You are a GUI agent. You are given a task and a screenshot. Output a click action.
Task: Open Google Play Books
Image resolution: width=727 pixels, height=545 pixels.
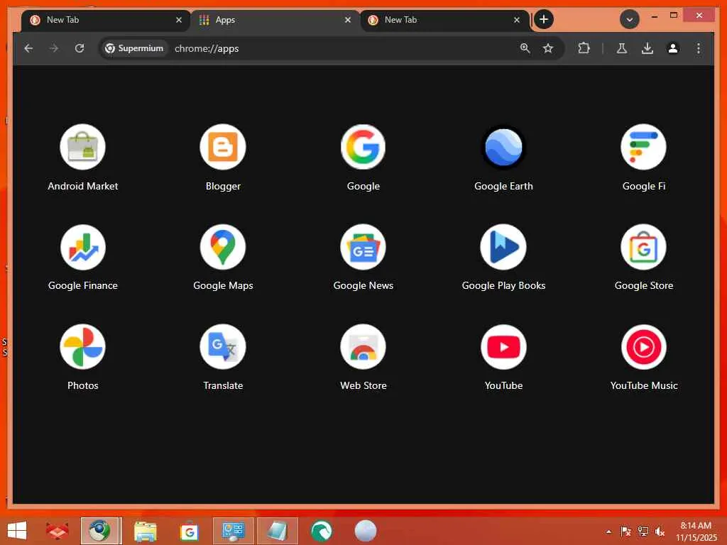point(503,247)
